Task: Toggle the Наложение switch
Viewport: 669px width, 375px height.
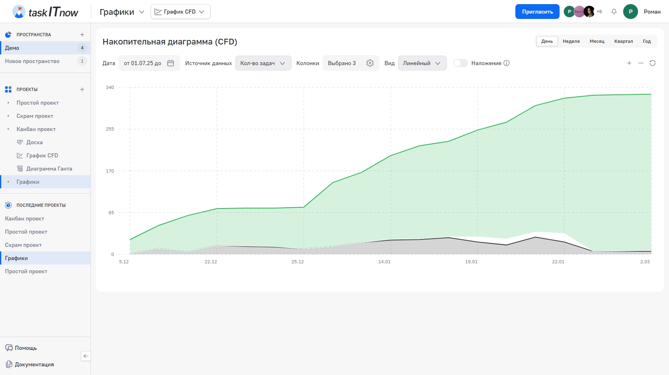Action: (460, 63)
